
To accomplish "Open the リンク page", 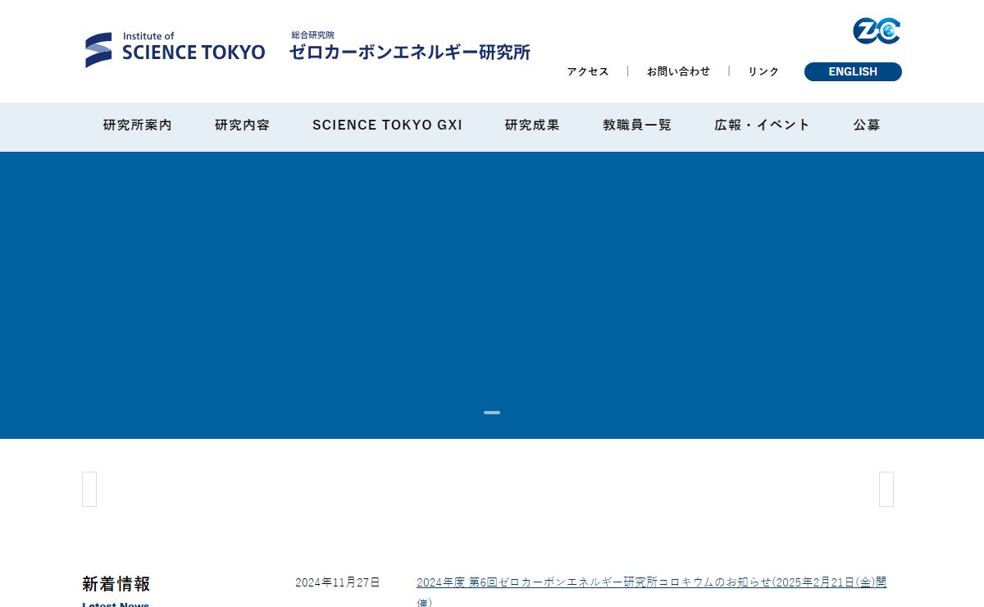I will point(763,71).
